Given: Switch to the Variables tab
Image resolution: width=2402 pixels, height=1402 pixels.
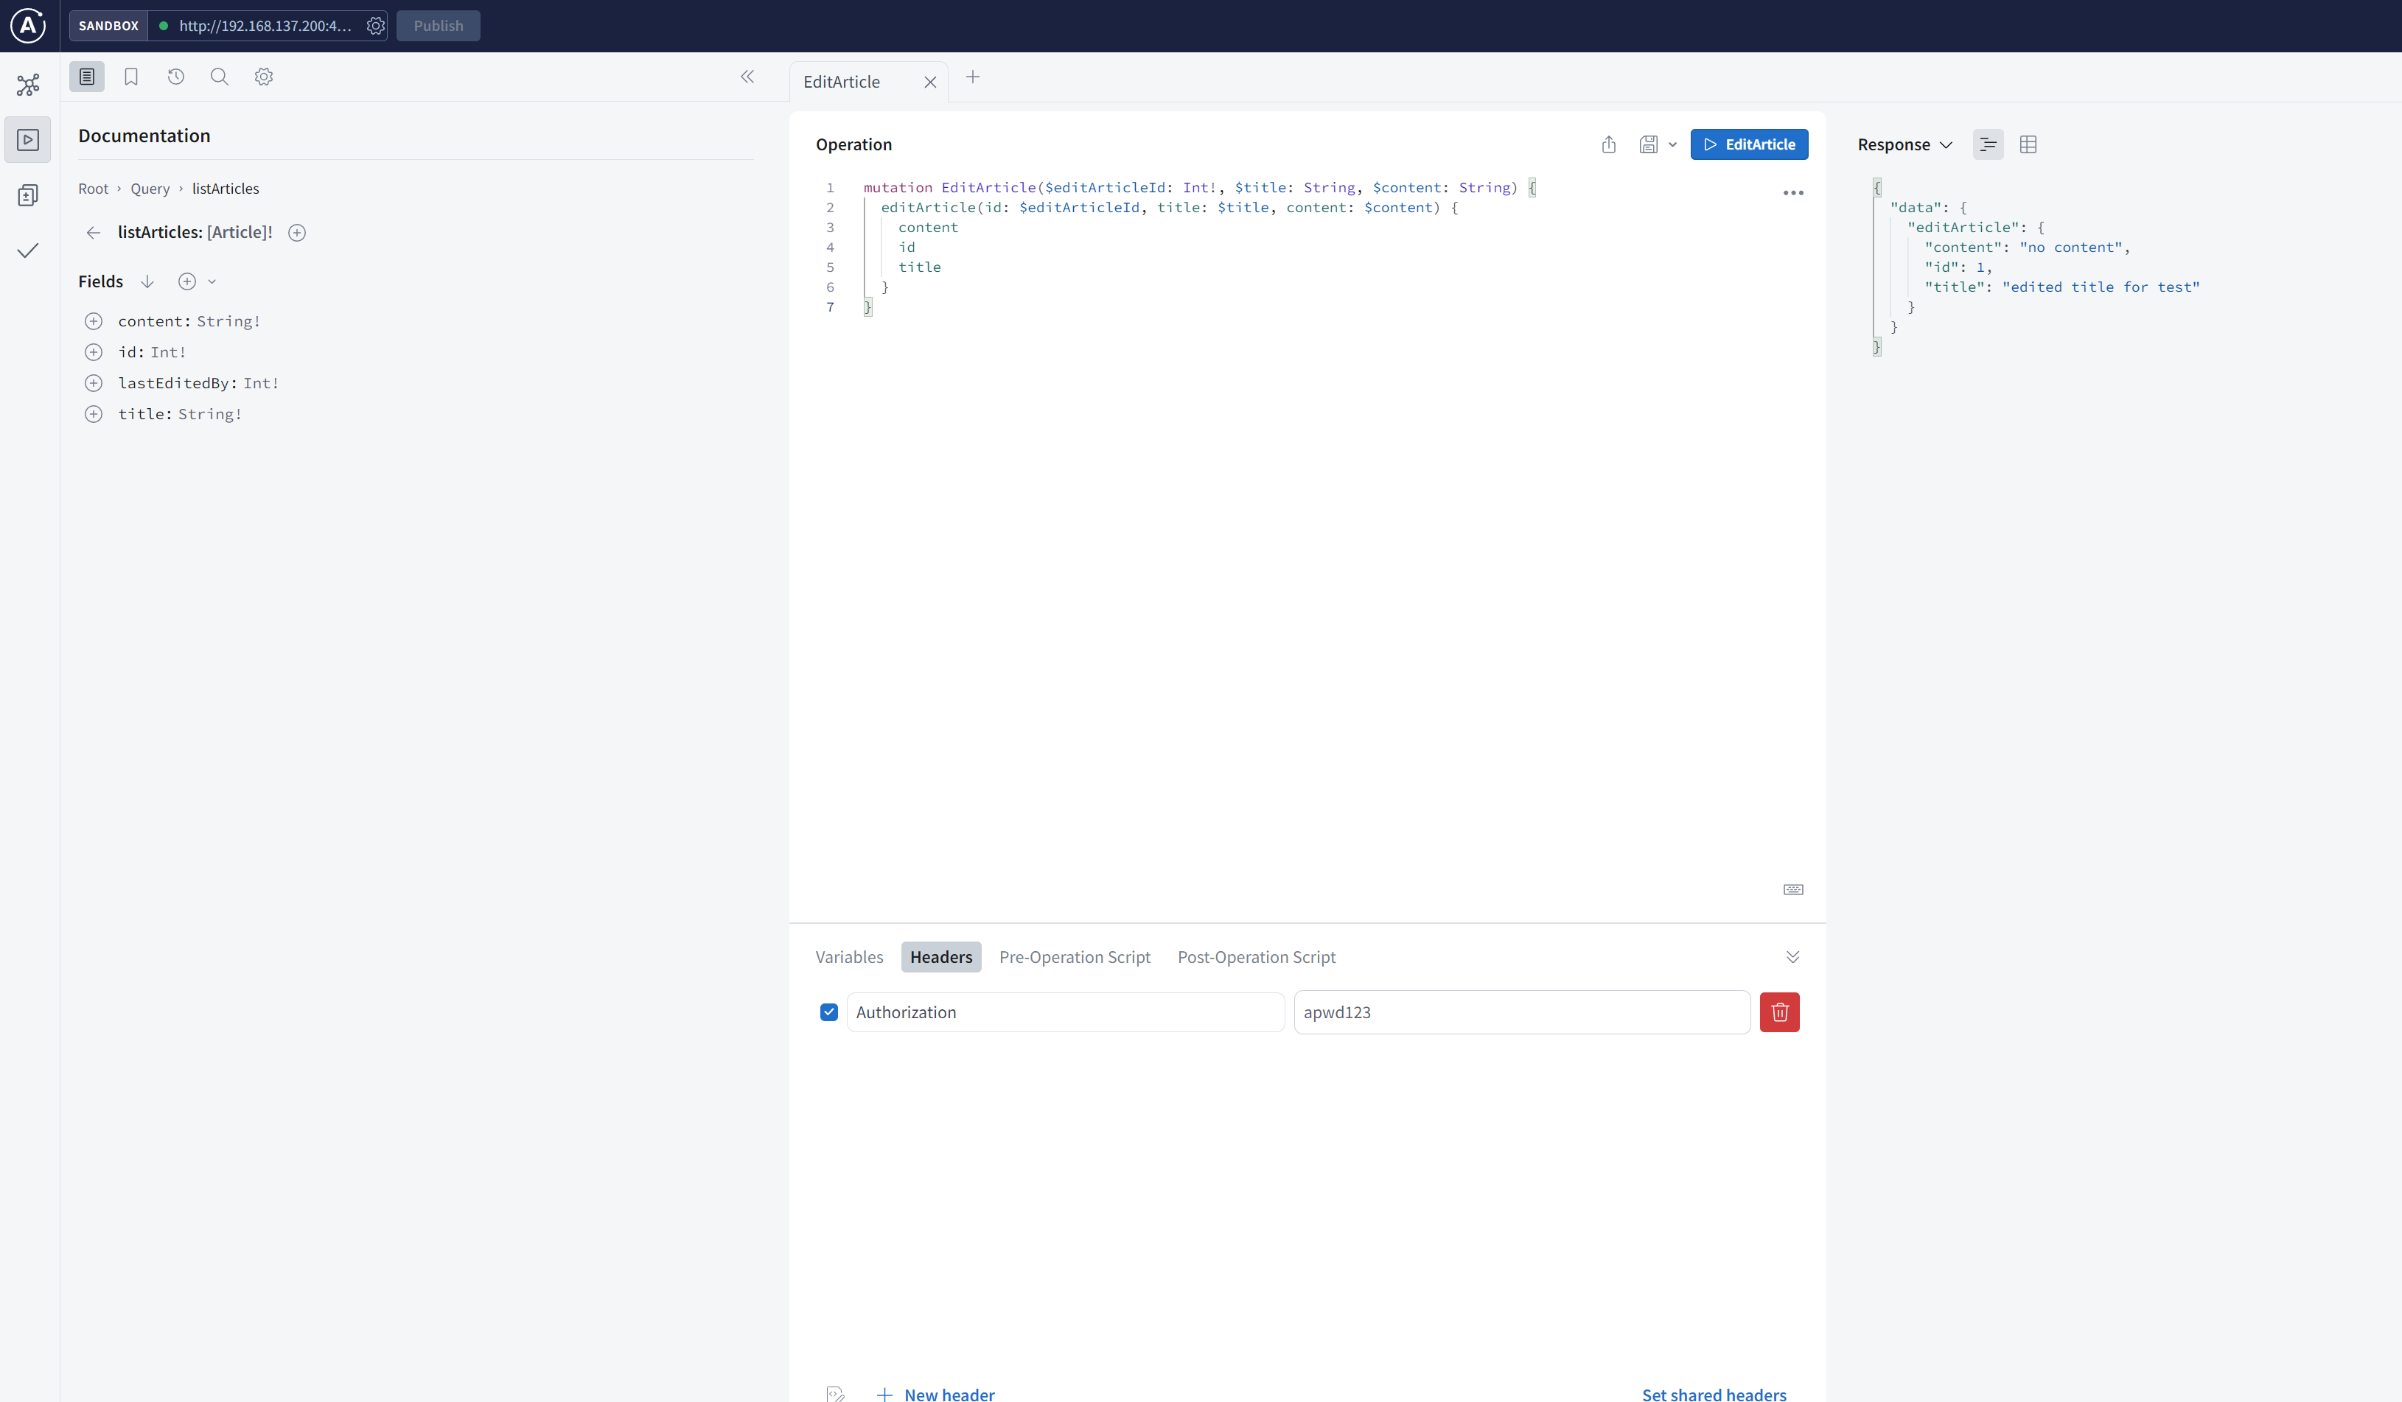Looking at the screenshot, I should pos(848,957).
